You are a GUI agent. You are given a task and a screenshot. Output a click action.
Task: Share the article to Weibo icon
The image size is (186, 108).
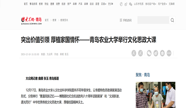coord(156,53)
